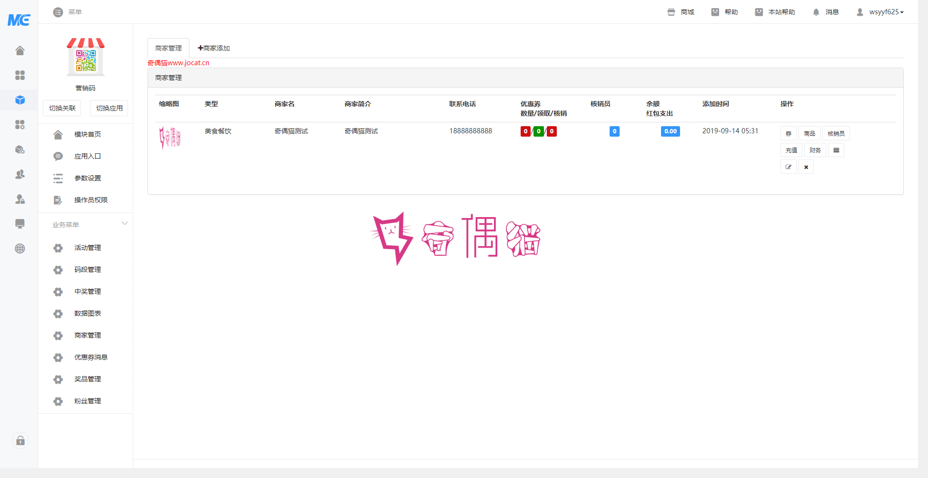Select the blue cube icon in left rail
928x478 pixels.
click(20, 100)
